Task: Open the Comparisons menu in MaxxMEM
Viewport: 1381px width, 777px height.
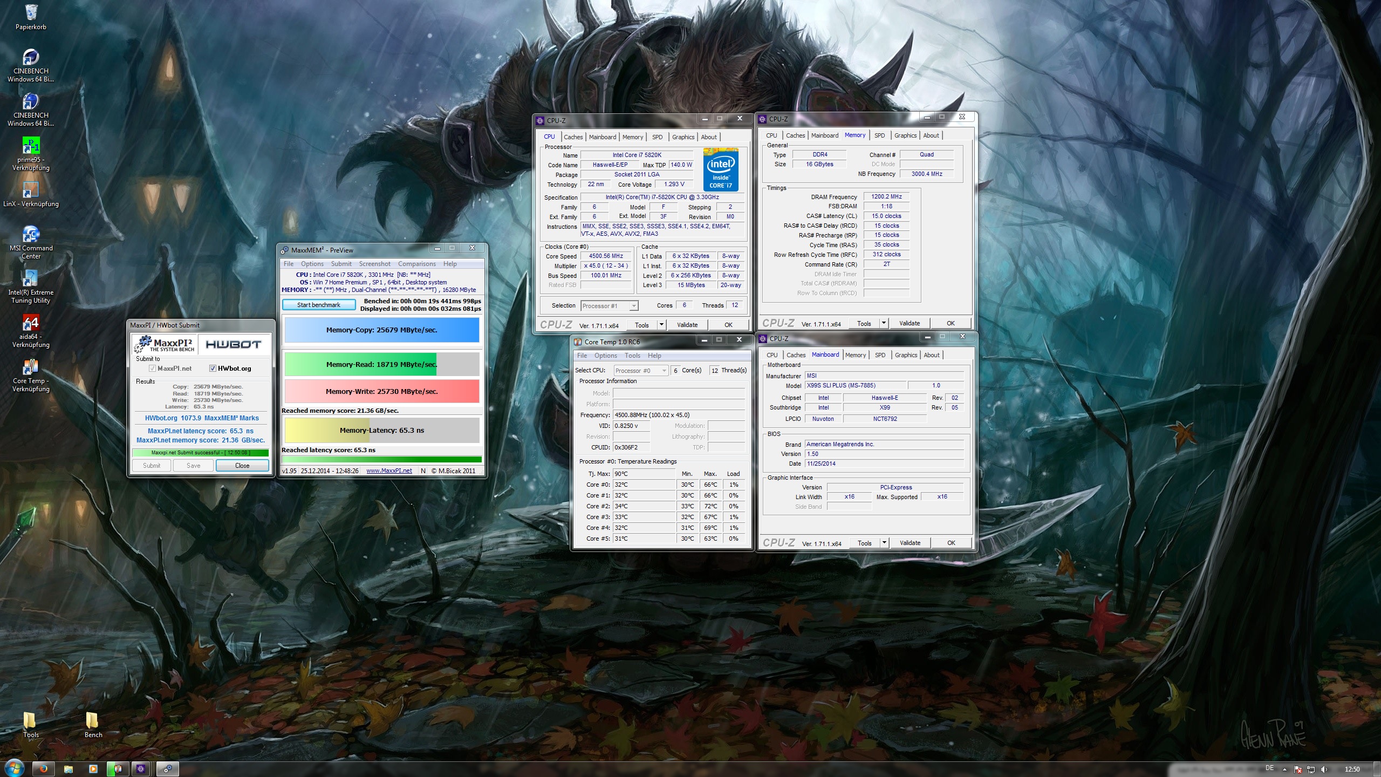Action: [416, 264]
